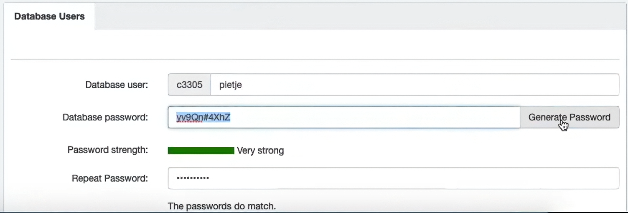Click the green password strength bar
Viewport: 628px width, 213px height.
(x=201, y=151)
